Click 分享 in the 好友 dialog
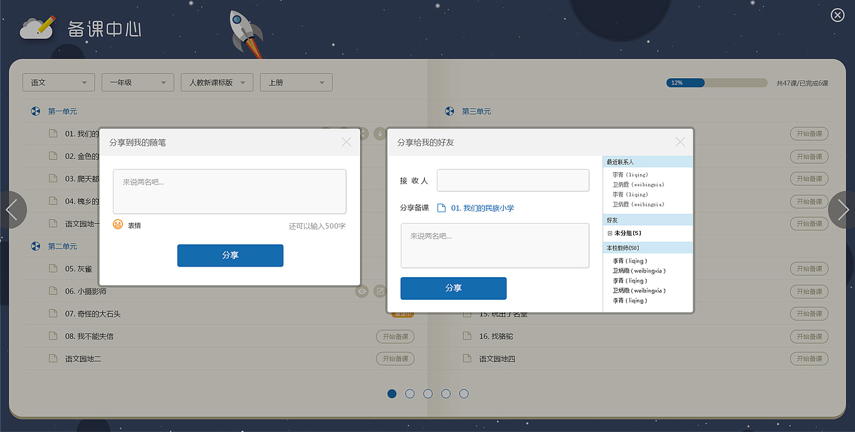 coord(454,288)
